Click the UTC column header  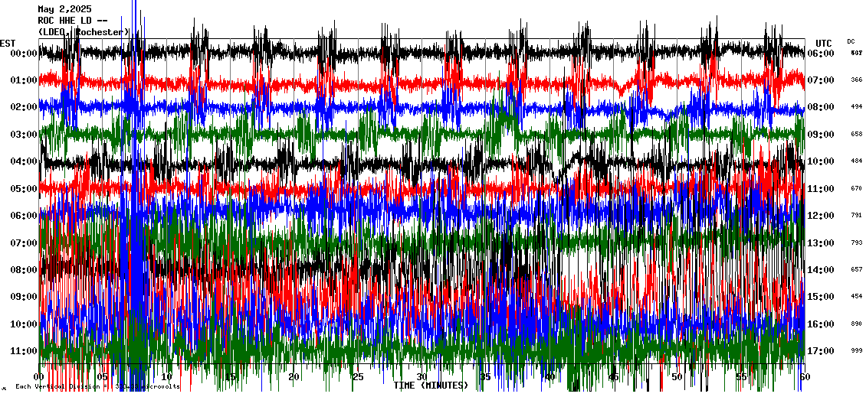click(x=824, y=43)
